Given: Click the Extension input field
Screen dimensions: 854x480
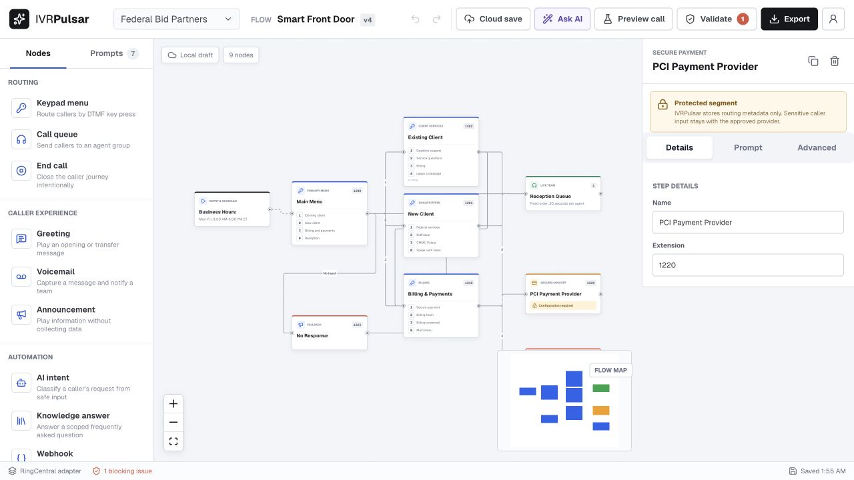Looking at the screenshot, I should tap(748, 265).
